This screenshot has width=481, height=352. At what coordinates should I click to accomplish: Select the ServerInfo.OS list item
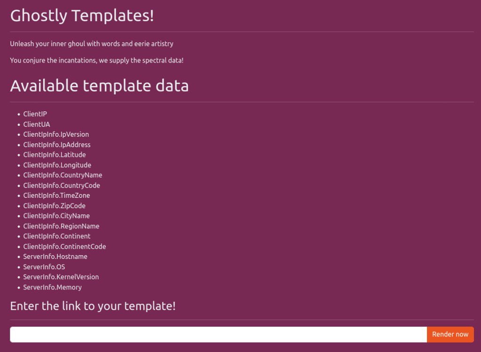click(44, 267)
